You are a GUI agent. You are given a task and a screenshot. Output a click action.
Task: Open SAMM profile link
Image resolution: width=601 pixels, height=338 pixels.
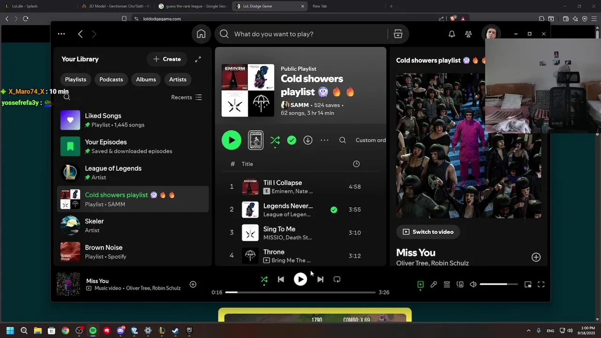[x=300, y=105]
